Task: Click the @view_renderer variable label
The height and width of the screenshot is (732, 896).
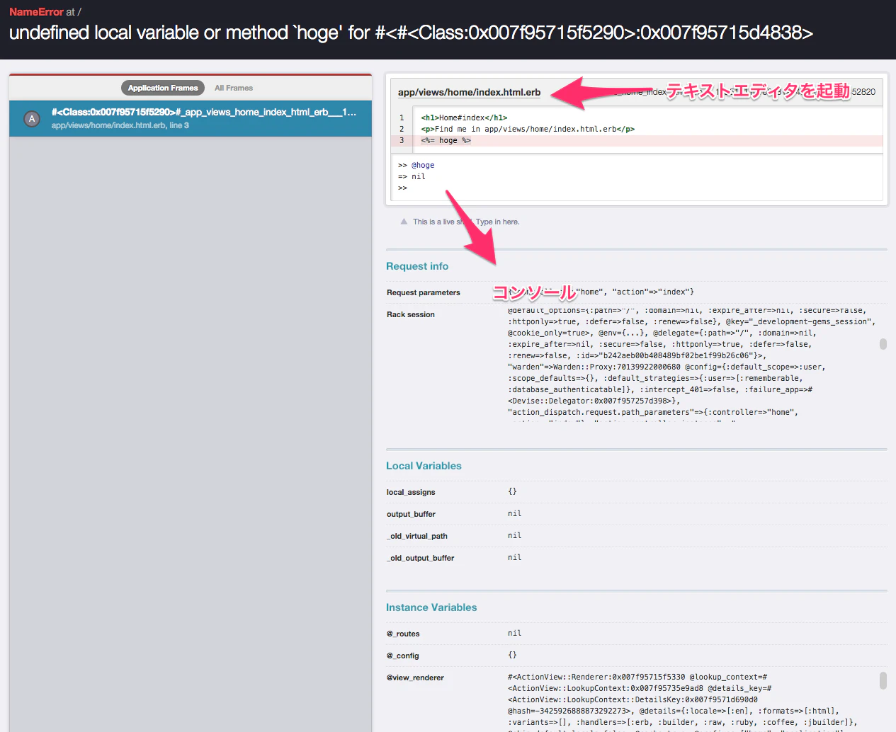Action: (x=415, y=677)
